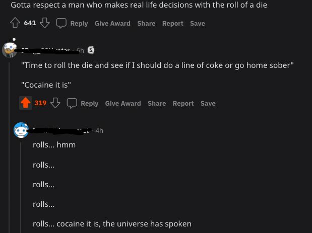Give Award to the 319-point comment
Screen dimensions: 312x233
123,103
